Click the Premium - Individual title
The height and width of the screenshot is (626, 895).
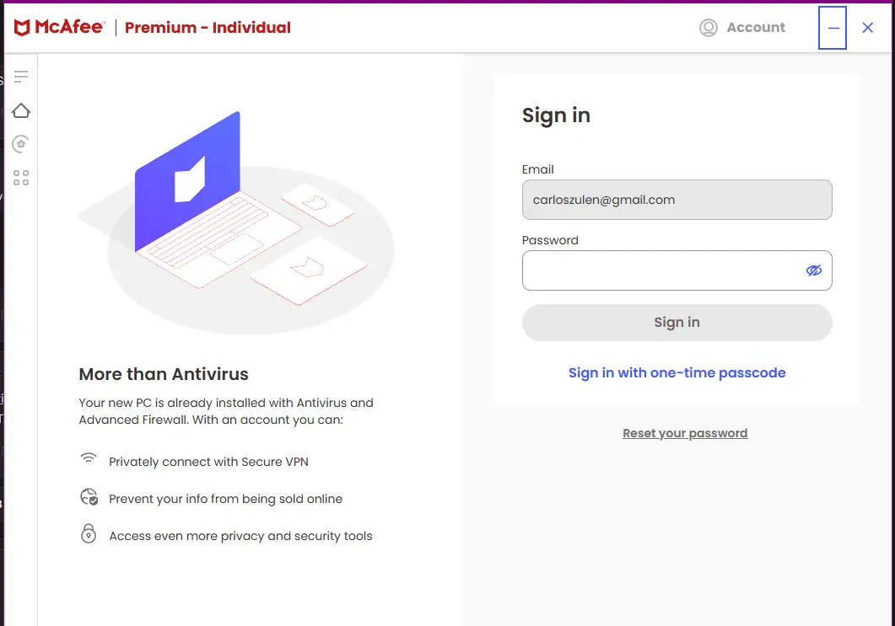click(208, 27)
